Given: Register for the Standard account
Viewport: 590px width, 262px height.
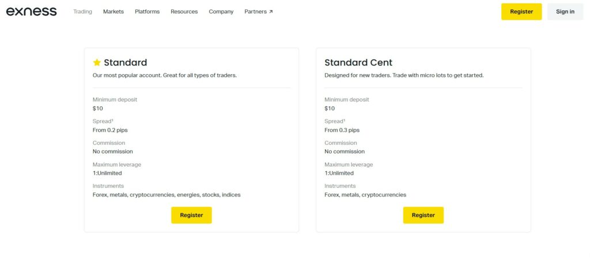Looking at the screenshot, I should [x=191, y=215].
